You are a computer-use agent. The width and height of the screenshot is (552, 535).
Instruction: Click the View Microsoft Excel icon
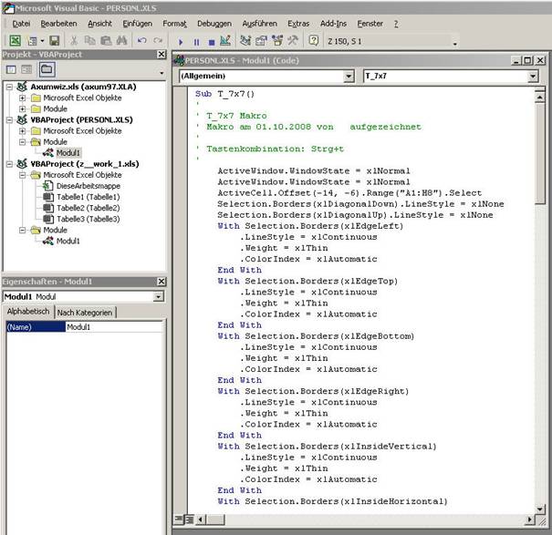tap(16, 41)
